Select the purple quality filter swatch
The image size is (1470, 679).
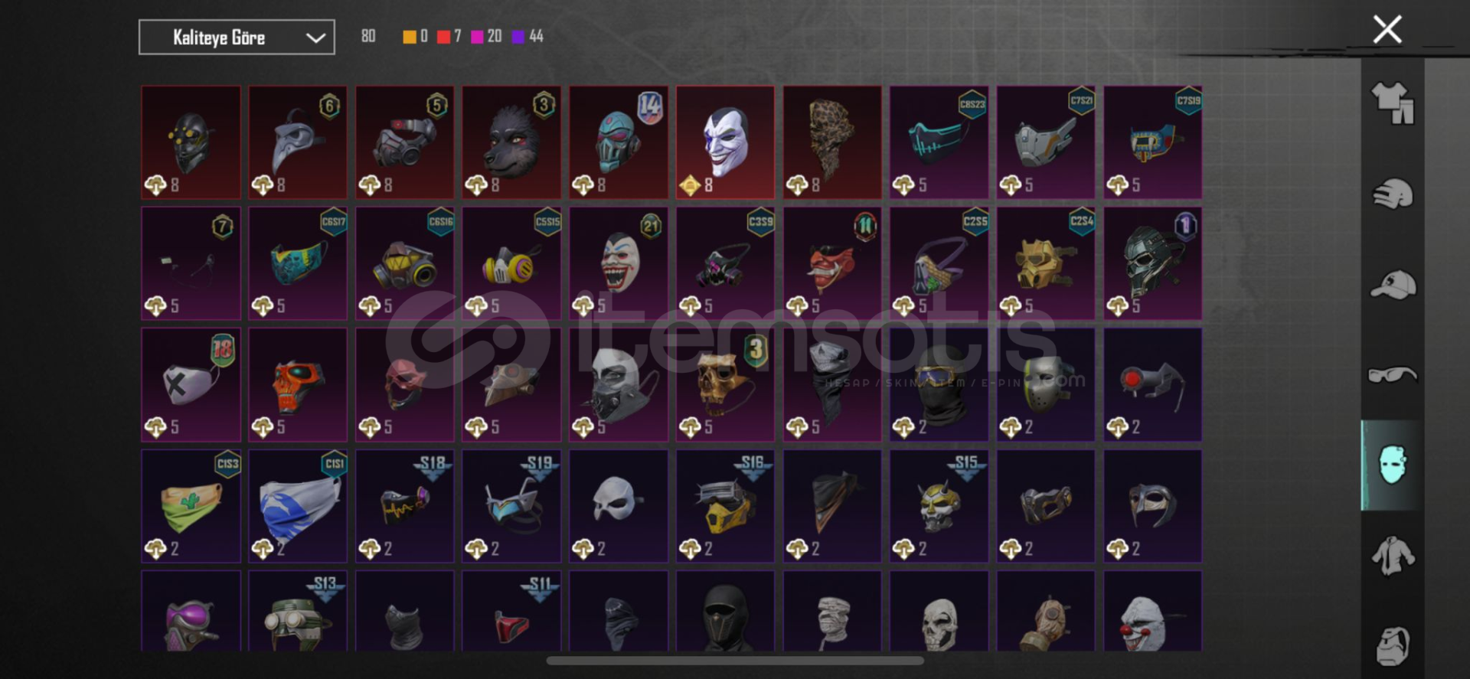pyautogui.click(x=518, y=37)
